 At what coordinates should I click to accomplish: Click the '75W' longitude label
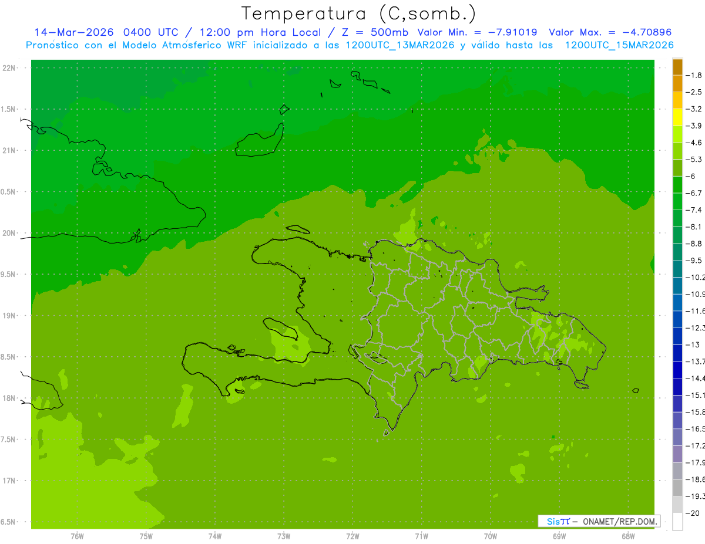(146, 536)
